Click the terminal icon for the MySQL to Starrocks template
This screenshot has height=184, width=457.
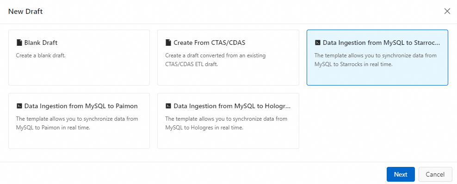(318, 43)
